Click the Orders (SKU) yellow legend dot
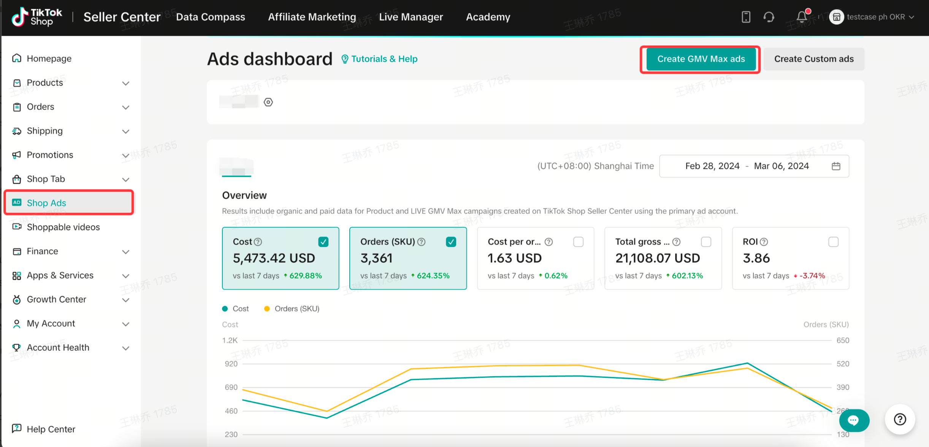 click(267, 309)
